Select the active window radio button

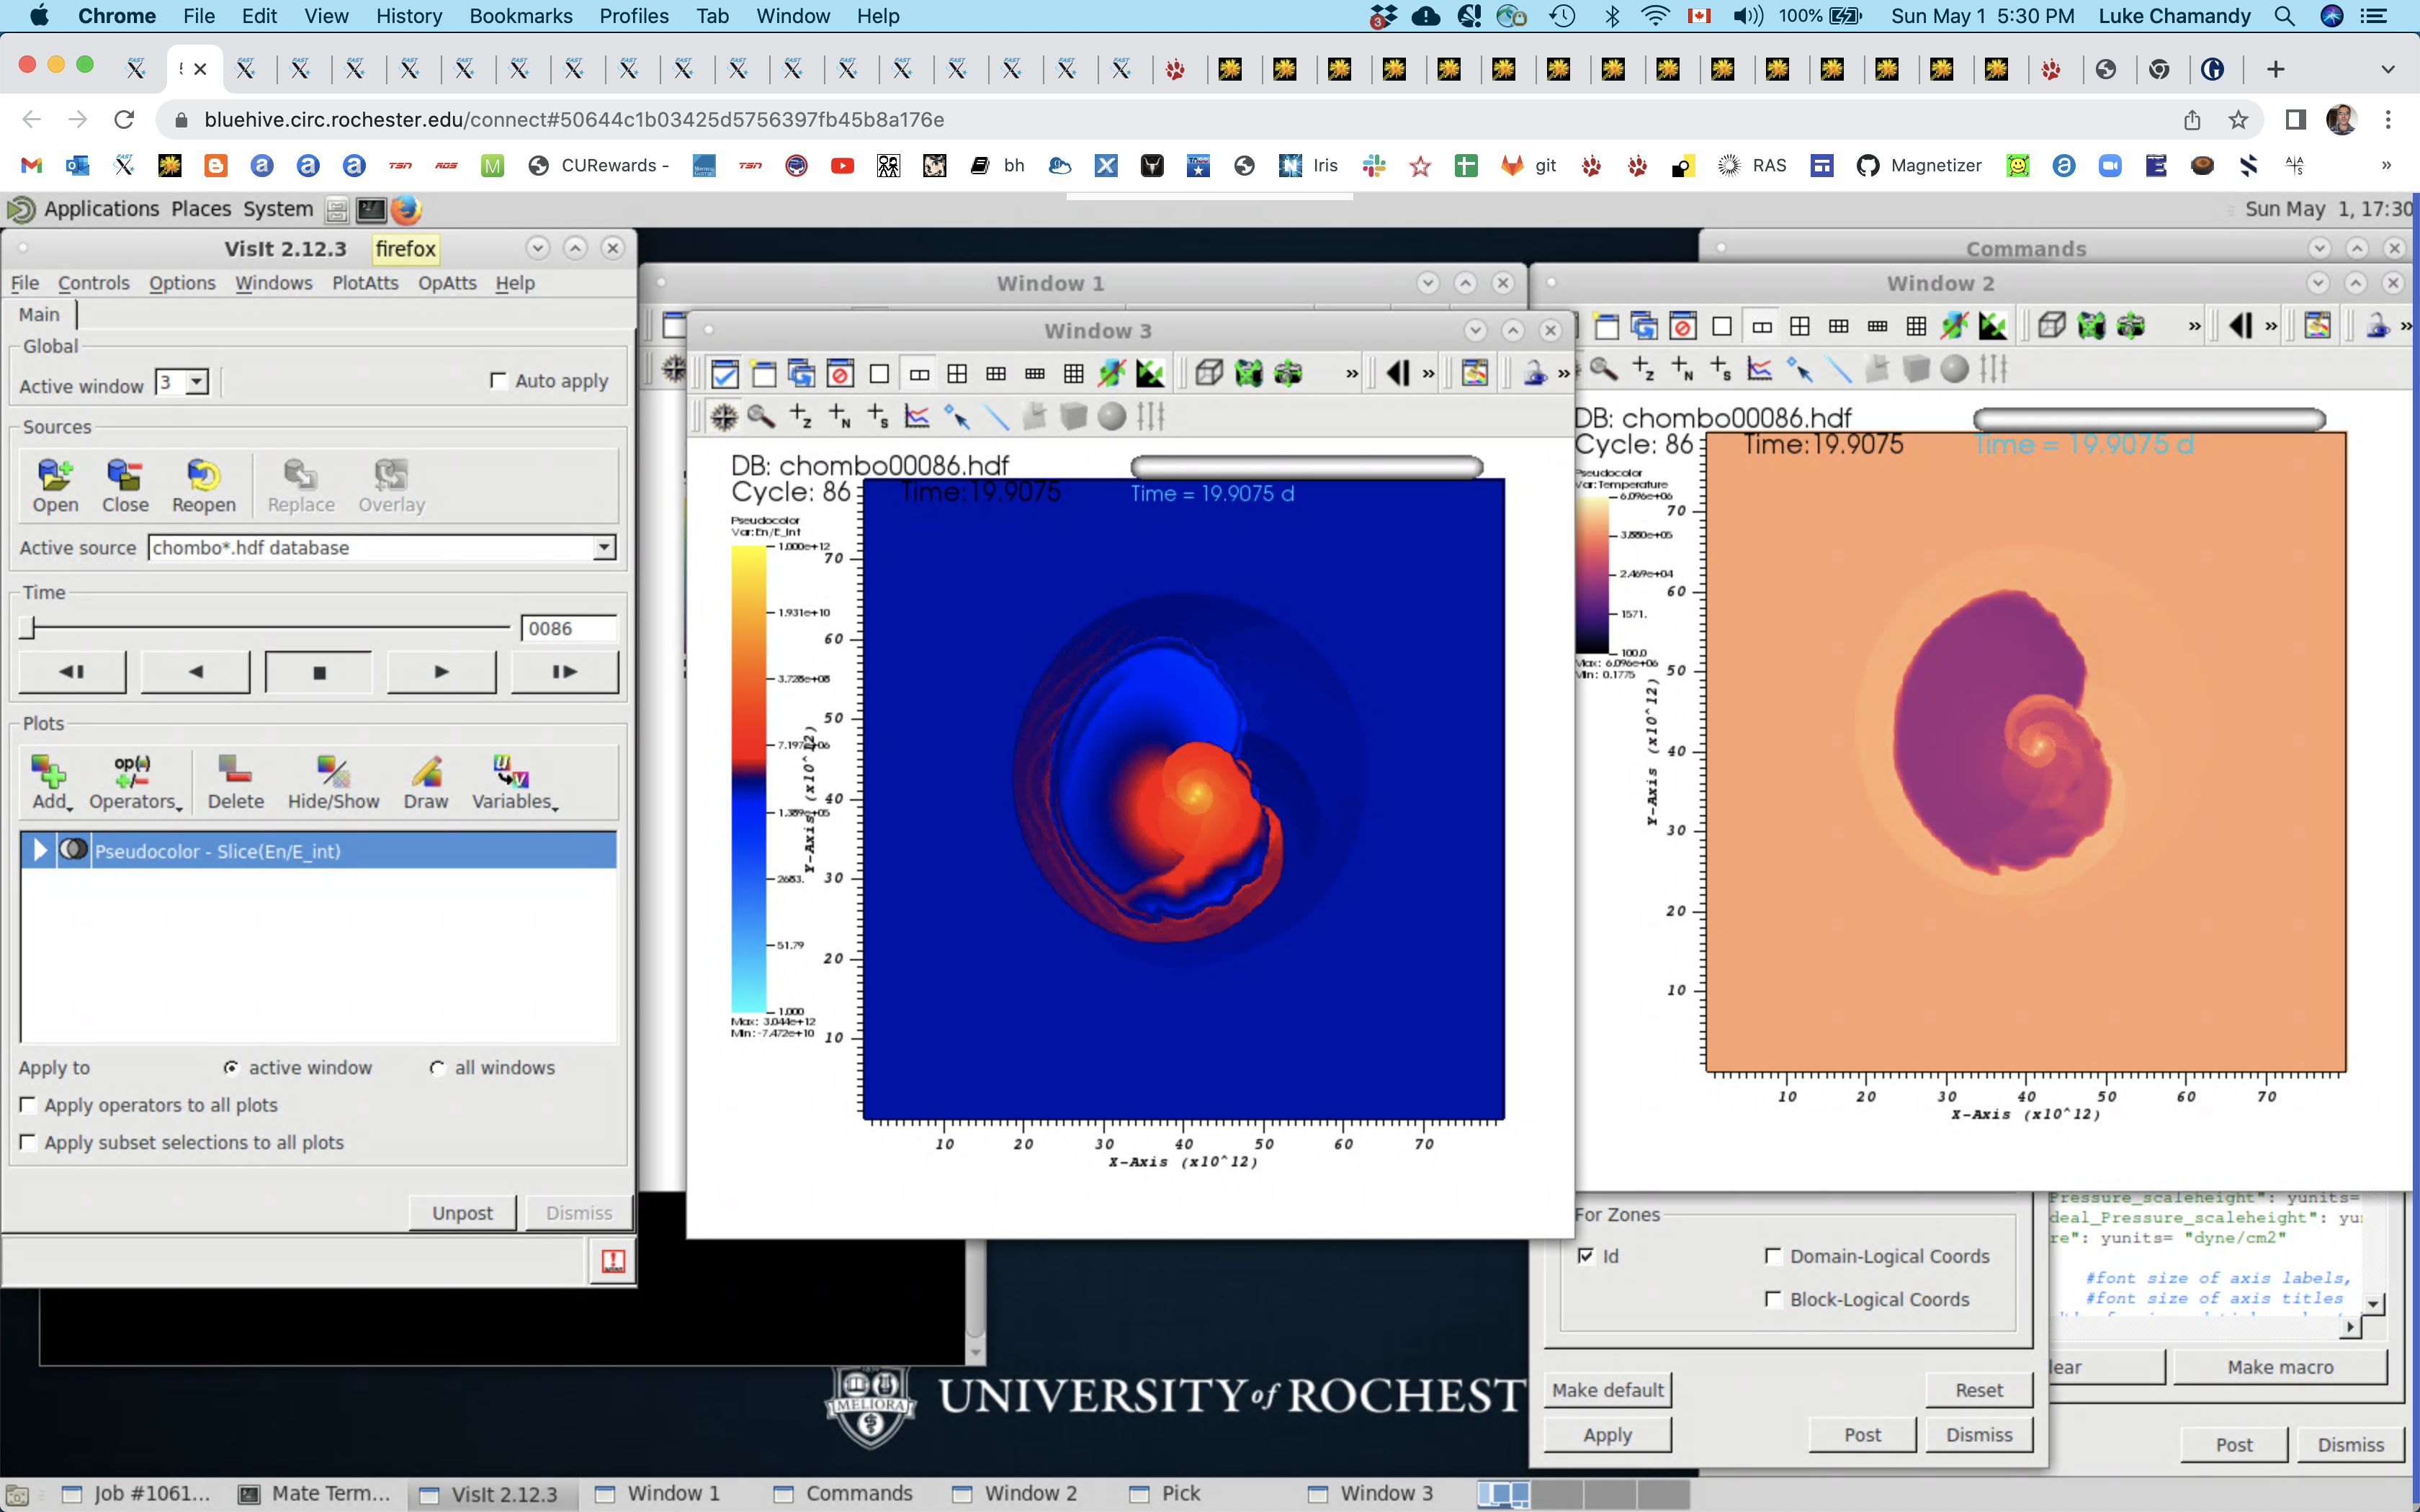pyautogui.click(x=231, y=1068)
